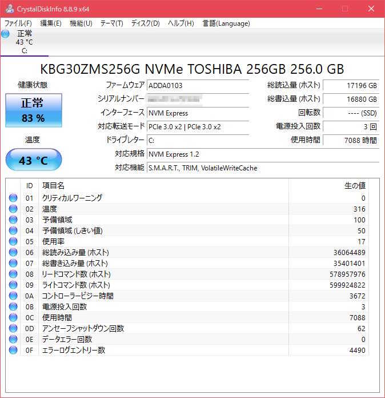Click status orb for 予備領域 (しきい値) row
This screenshot has height=398, width=385.
13,230
